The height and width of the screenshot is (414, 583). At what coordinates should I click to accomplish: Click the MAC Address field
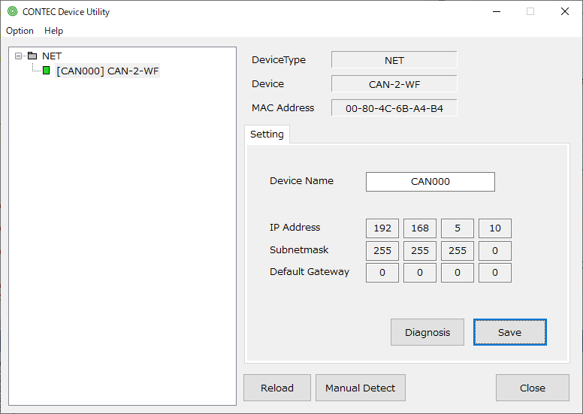pyautogui.click(x=394, y=108)
